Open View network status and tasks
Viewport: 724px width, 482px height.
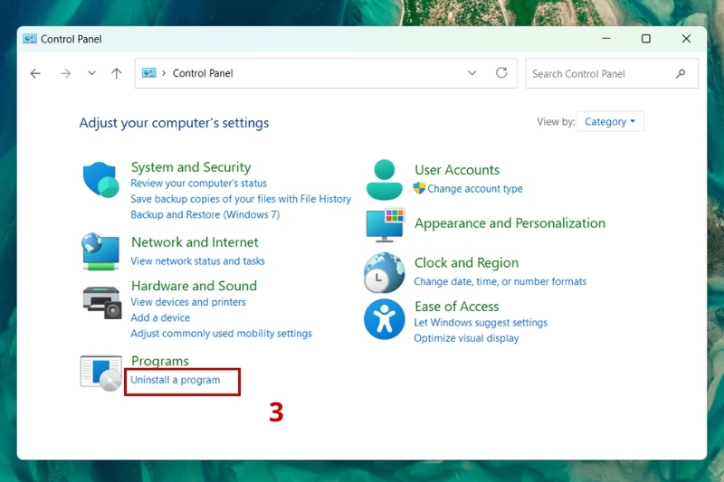coord(197,261)
